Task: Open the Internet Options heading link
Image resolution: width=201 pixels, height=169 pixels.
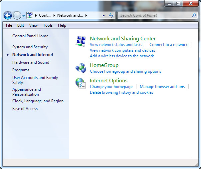Action: tap(108, 81)
